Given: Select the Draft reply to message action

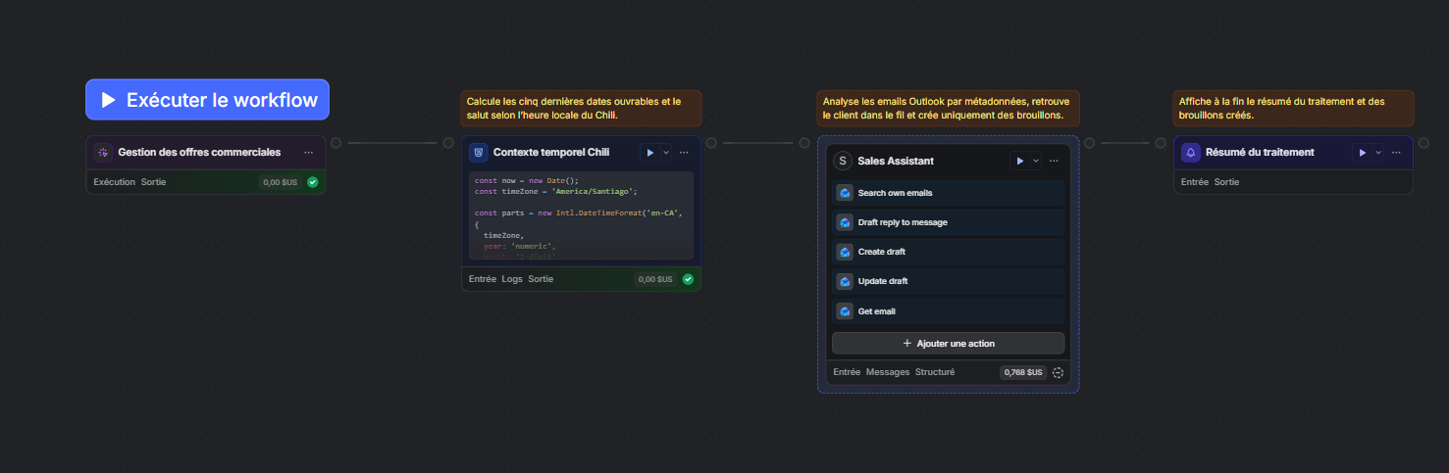Looking at the screenshot, I should 948,222.
